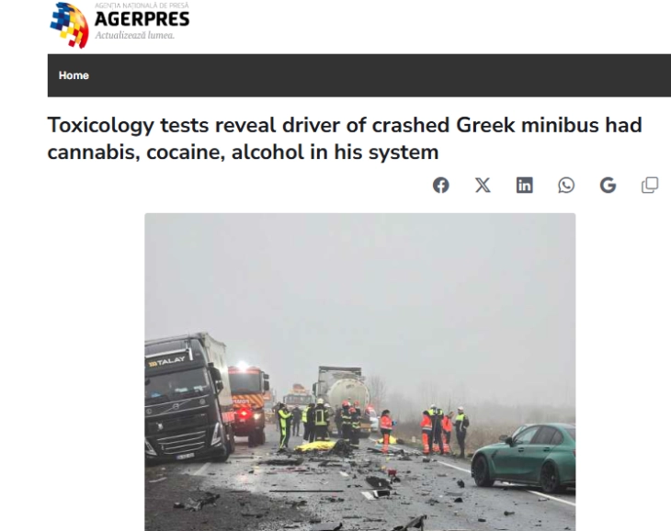Click the AGERPRES wordmark text
Viewport: 671px width, 531px height.
(x=142, y=19)
